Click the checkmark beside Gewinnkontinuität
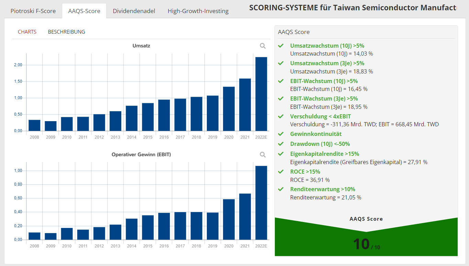This screenshot has width=469, height=266. 281,134
